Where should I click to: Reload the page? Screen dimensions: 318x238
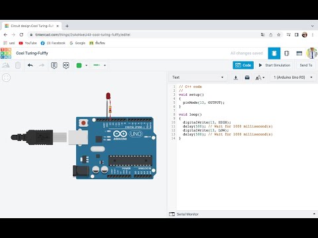click(21, 34)
